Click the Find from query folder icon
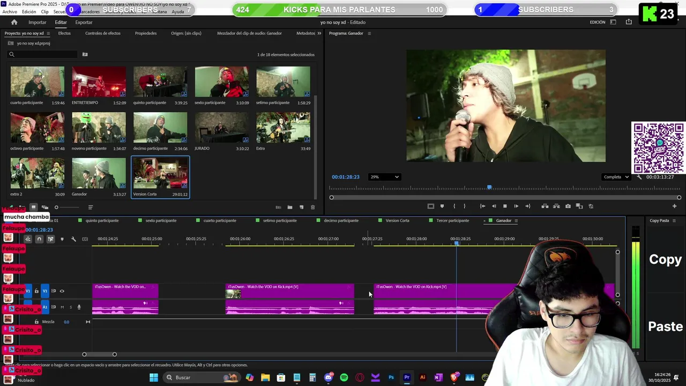Image resolution: width=686 pixels, height=386 pixels. 85,54
